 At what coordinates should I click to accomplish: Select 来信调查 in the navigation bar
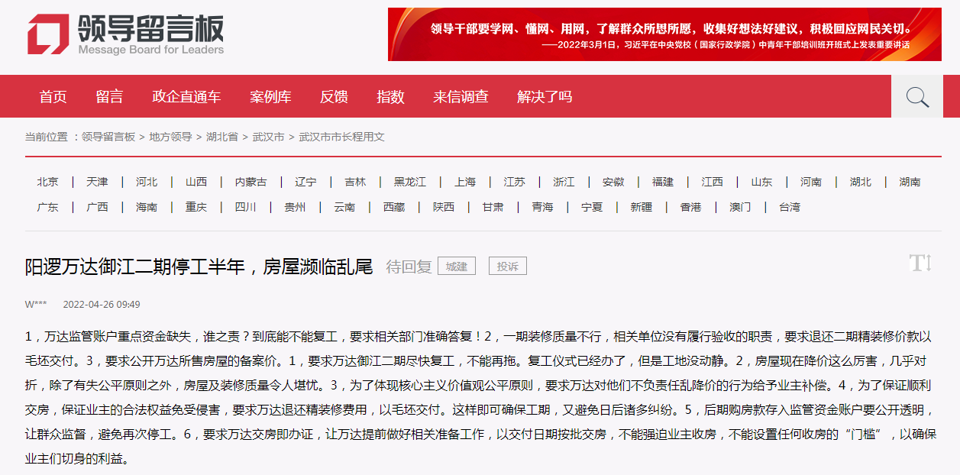[x=461, y=97]
